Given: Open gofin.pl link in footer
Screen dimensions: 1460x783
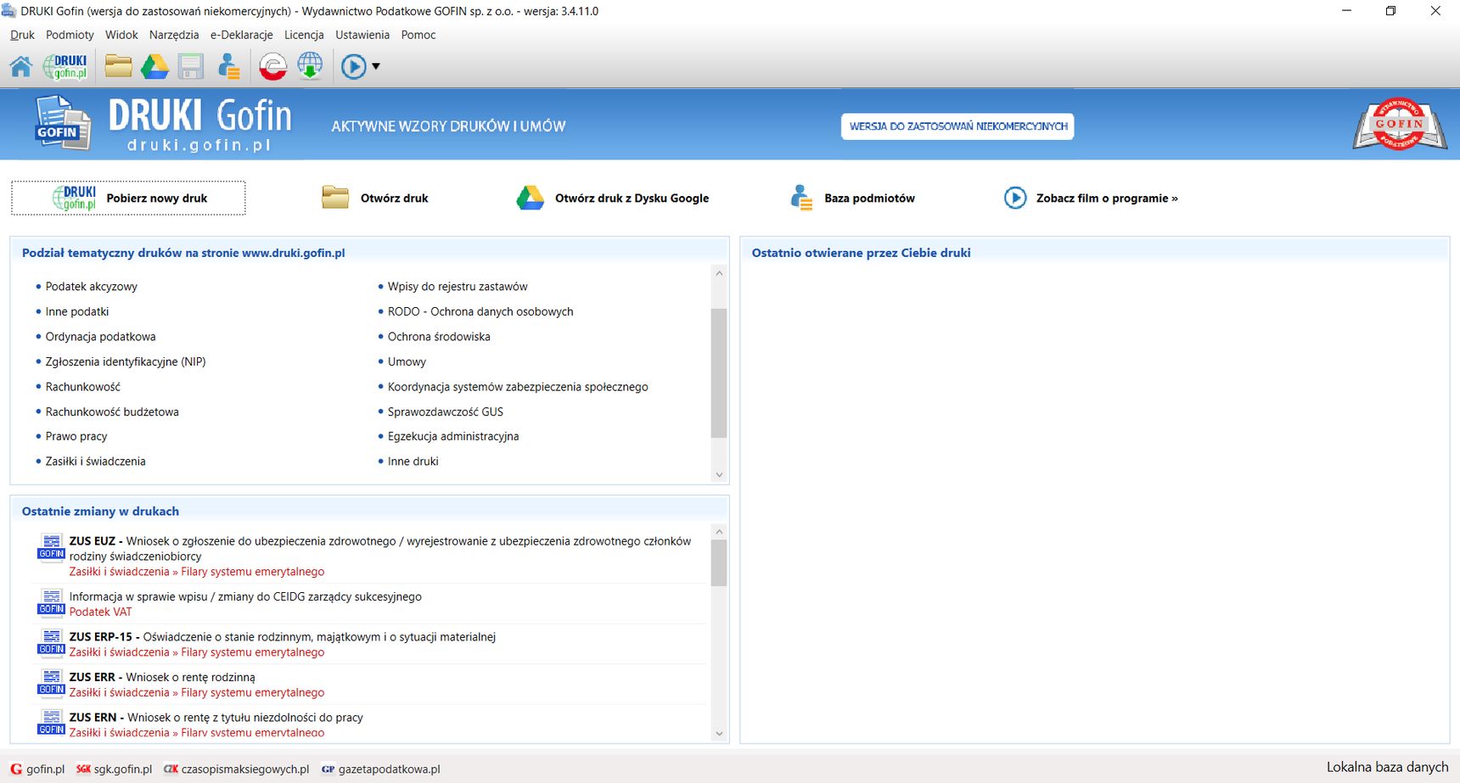Looking at the screenshot, I should click(x=37, y=769).
